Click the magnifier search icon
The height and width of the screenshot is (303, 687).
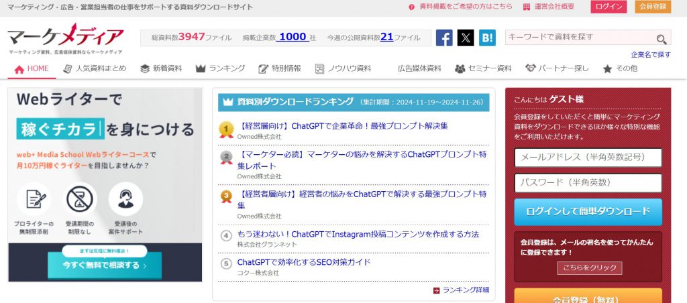(x=661, y=39)
